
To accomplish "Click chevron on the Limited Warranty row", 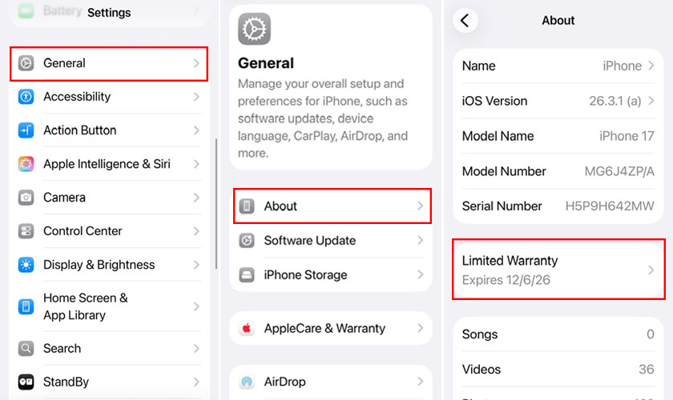I will point(651,270).
